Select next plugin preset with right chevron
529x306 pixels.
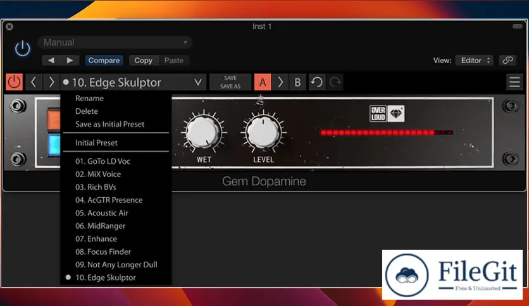(x=51, y=82)
